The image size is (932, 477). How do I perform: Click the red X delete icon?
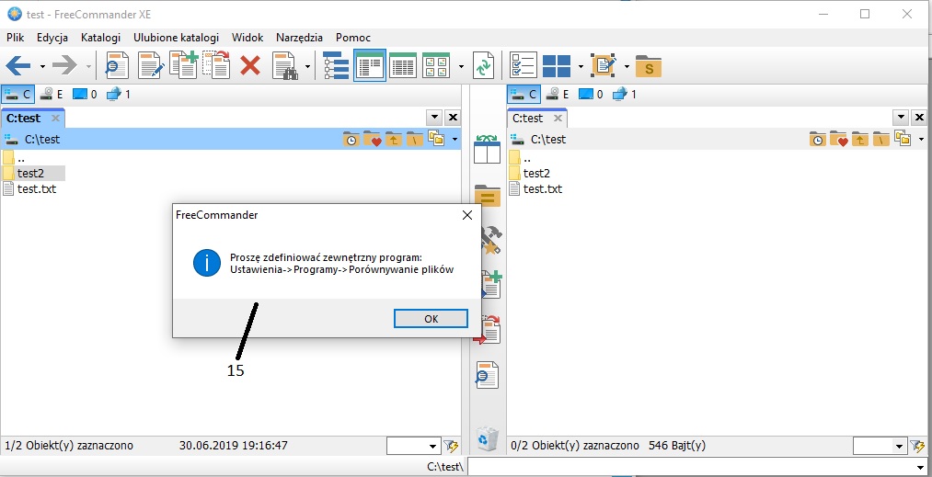pyautogui.click(x=250, y=65)
